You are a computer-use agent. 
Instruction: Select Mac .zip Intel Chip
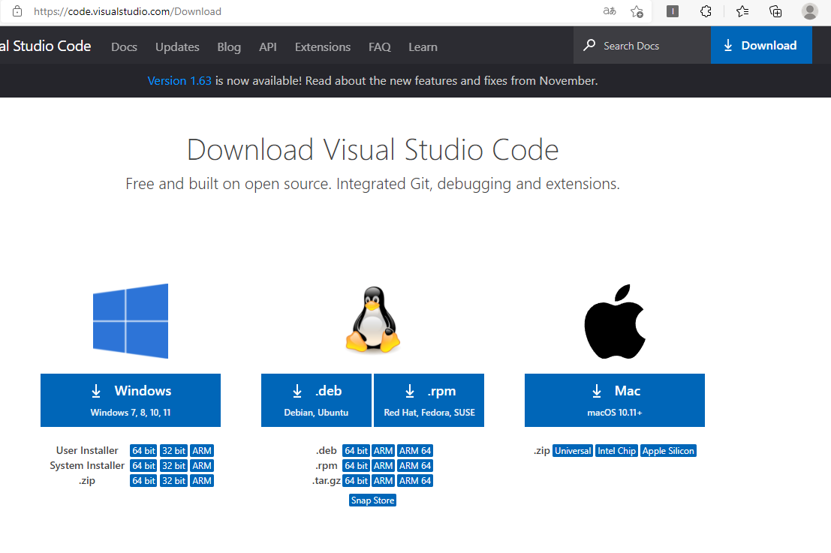tap(616, 451)
